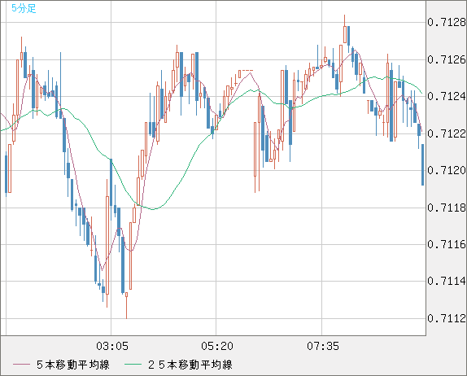467x376 pixels.
Task: Click the 5分足 timeframe label
Action: click(24, 8)
